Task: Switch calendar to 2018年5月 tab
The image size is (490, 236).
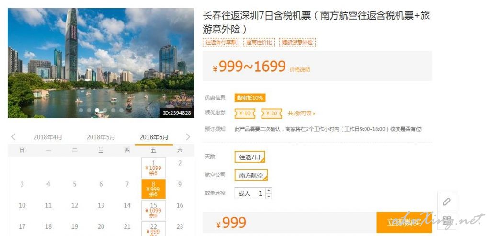Action: point(101,137)
